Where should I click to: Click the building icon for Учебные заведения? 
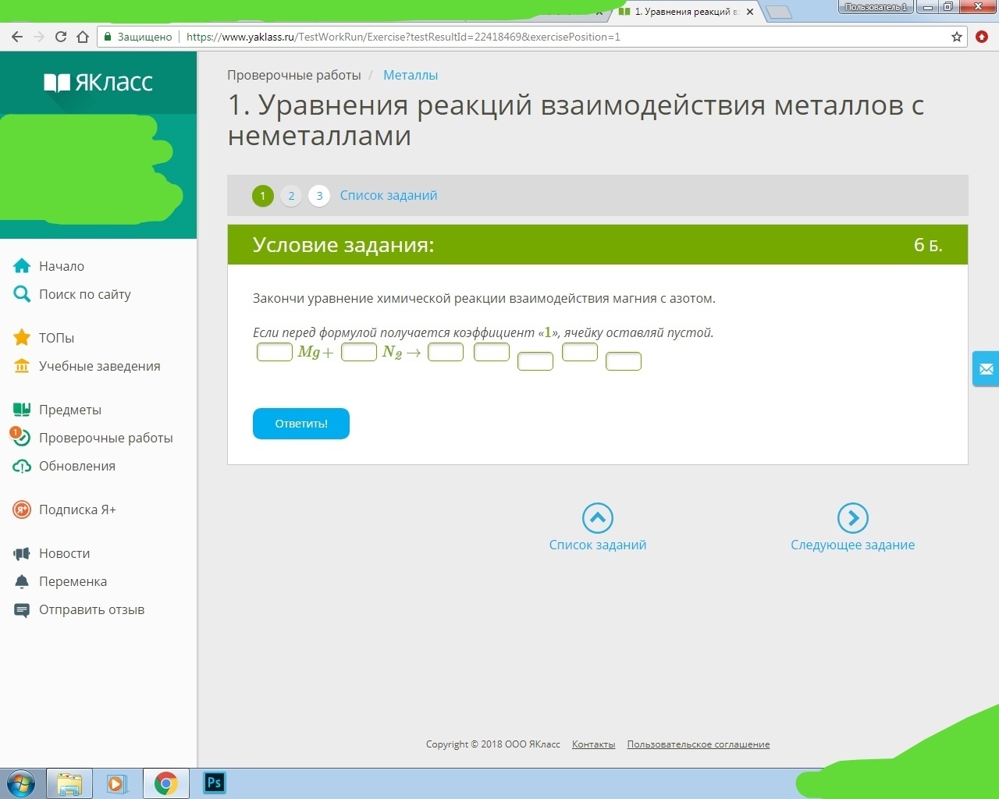coord(22,366)
